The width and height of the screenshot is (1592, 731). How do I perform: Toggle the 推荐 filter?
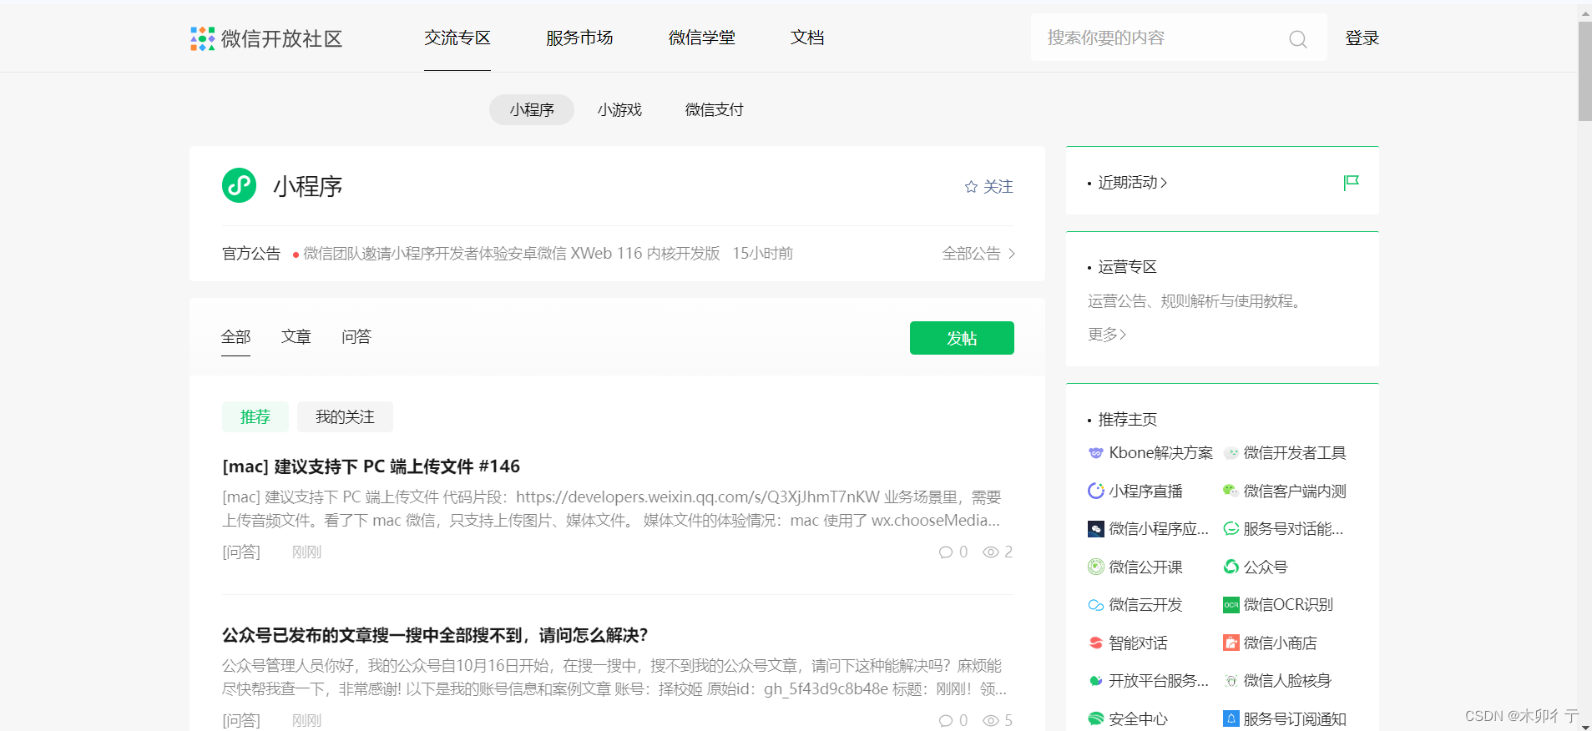click(255, 417)
